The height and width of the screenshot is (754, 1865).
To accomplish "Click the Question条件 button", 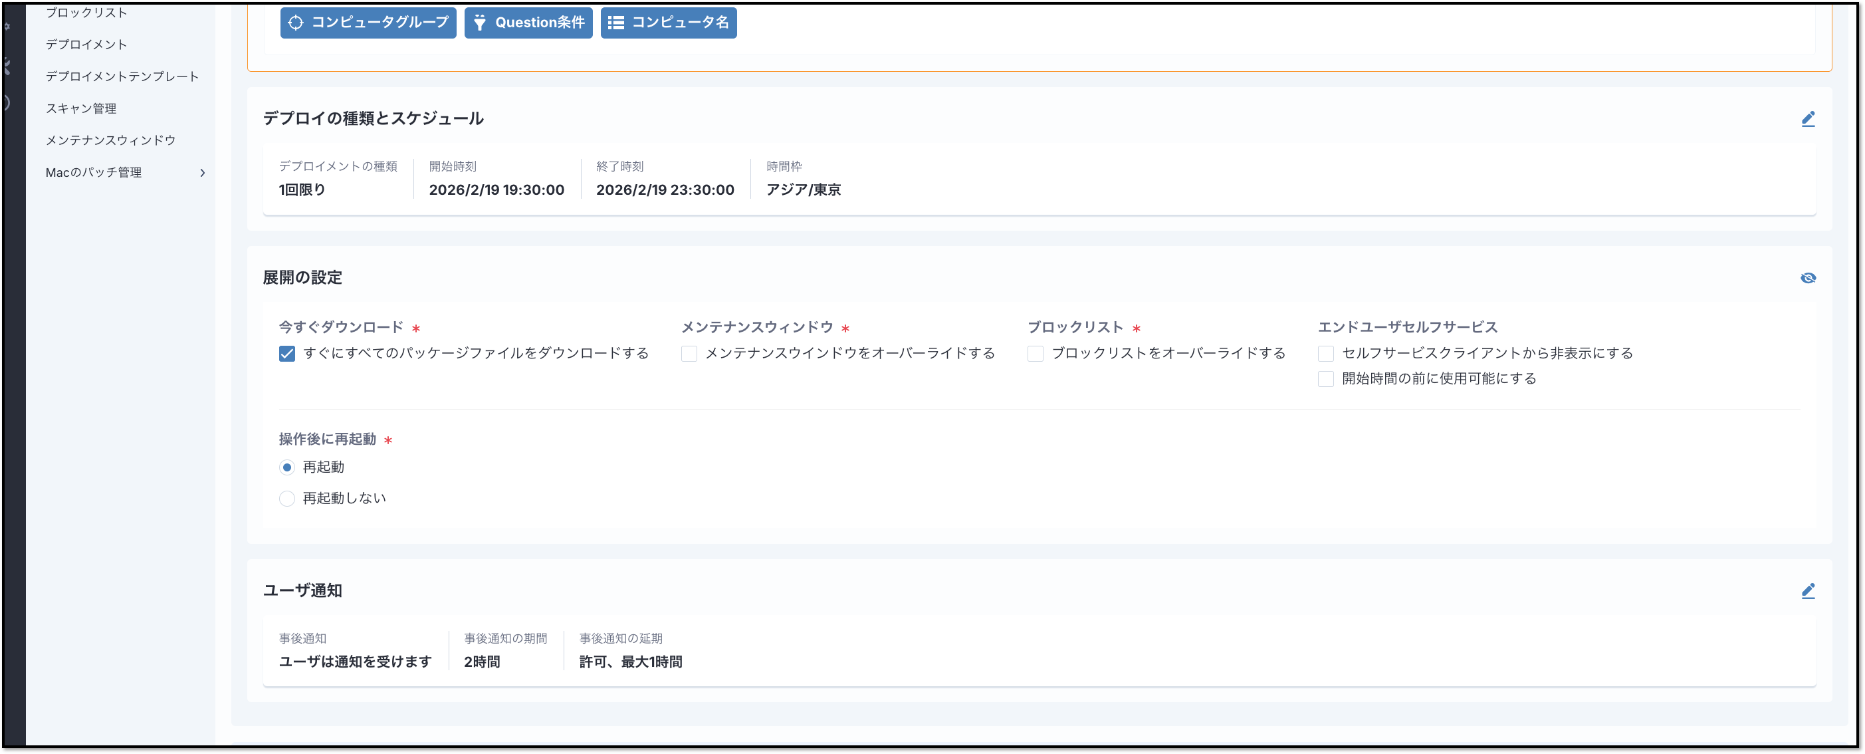I will (x=528, y=23).
